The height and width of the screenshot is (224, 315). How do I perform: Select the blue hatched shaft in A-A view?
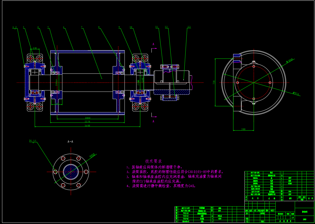[71, 172]
